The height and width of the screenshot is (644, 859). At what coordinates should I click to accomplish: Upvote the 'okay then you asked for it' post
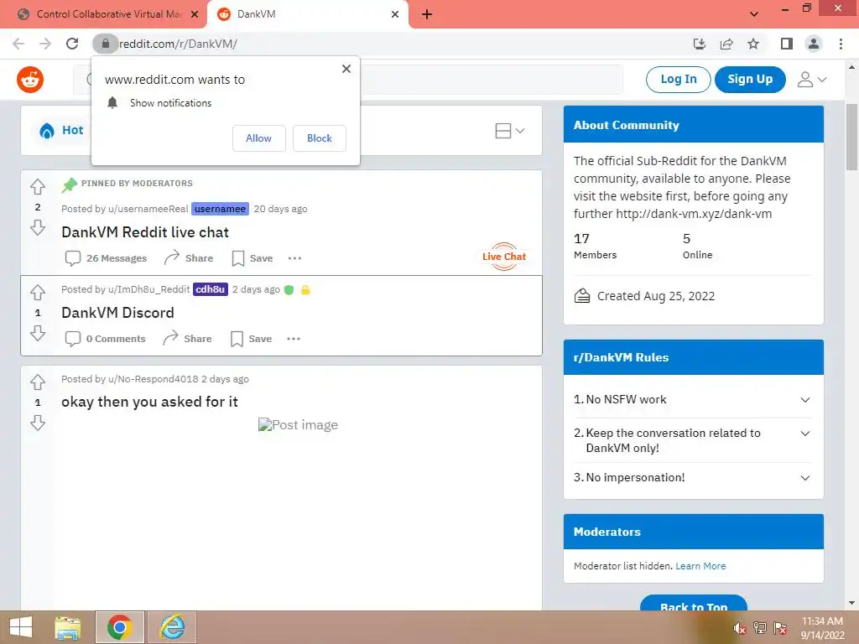pos(37,382)
